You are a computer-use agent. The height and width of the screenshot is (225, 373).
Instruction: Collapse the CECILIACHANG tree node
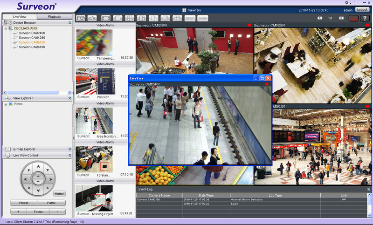(6, 28)
